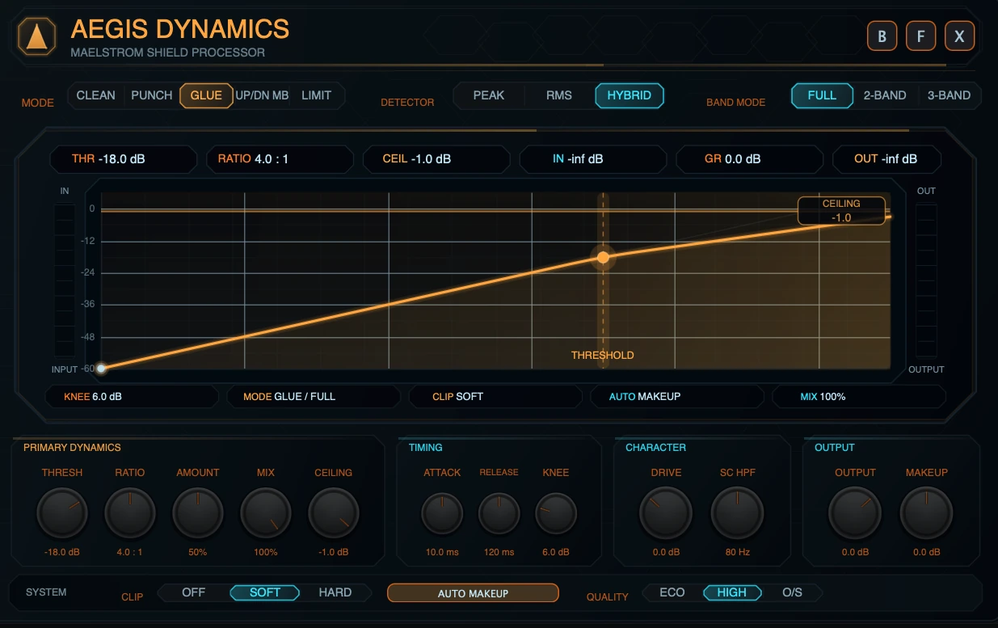This screenshot has height=628, width=998.
Task: Click the KNEE knob in Timing
Action: (x=556, y=514)
